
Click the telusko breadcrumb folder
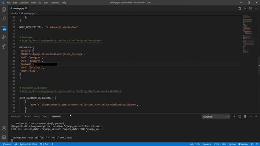[14, 13]
